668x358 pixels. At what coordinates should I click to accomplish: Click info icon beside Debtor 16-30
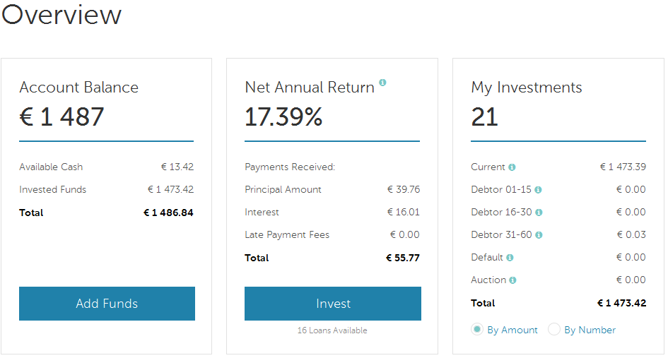[539, 213]
